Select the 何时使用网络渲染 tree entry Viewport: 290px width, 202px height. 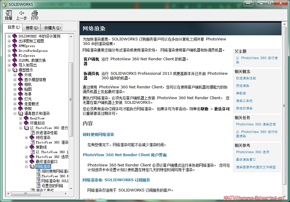55,171
